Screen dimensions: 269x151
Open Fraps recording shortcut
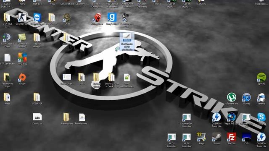coord(201,137)
